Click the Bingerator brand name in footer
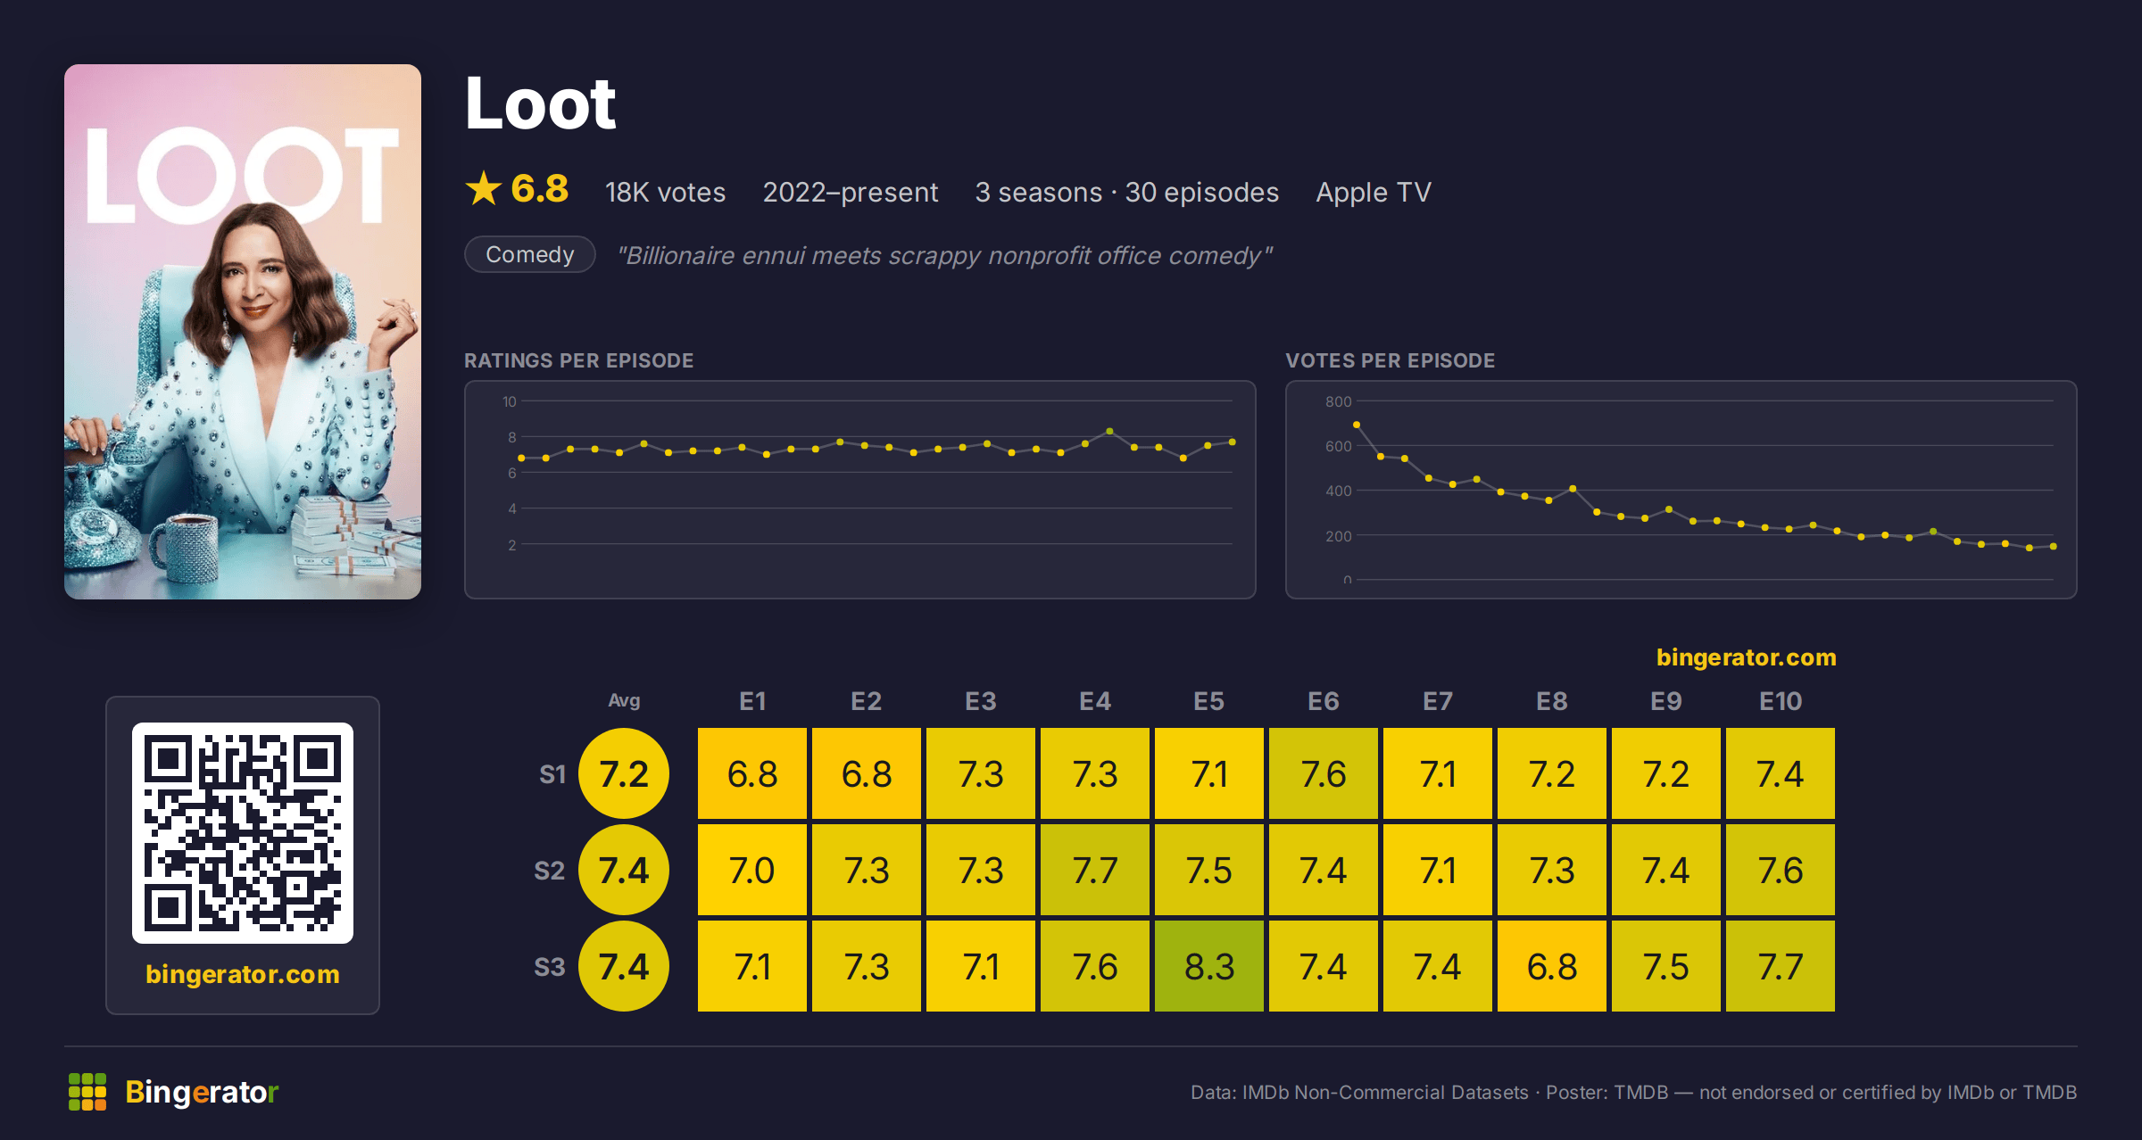The width and height of the screenshot is (2142, 1140). [202, 1092]
